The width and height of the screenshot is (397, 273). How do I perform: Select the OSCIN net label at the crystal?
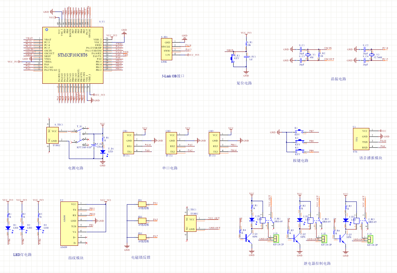(x=328, y=48)
